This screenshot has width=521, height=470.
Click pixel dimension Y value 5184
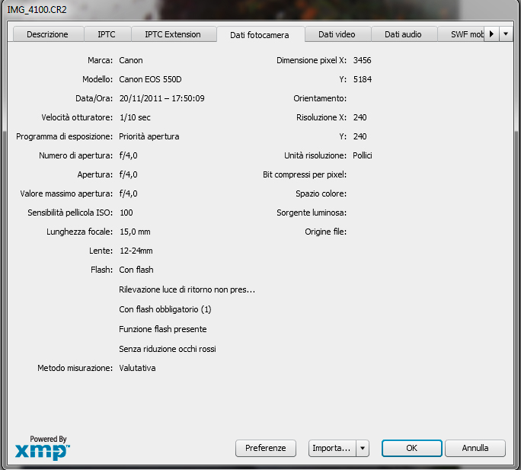tap(363, 79)
